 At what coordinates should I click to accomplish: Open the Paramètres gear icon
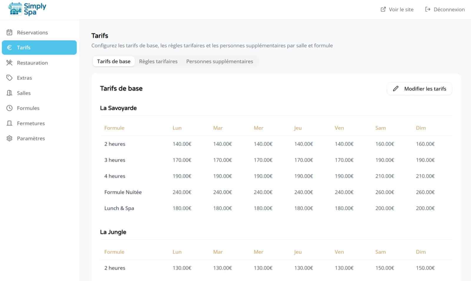pyautogui.click(x=9, y=138)
